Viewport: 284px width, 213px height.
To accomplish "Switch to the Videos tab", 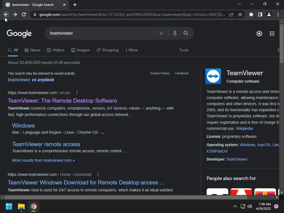I will click(55, 50).
